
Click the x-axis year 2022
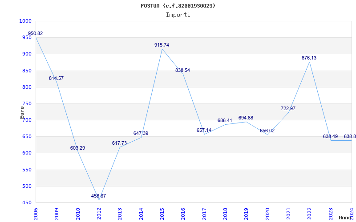309,214
